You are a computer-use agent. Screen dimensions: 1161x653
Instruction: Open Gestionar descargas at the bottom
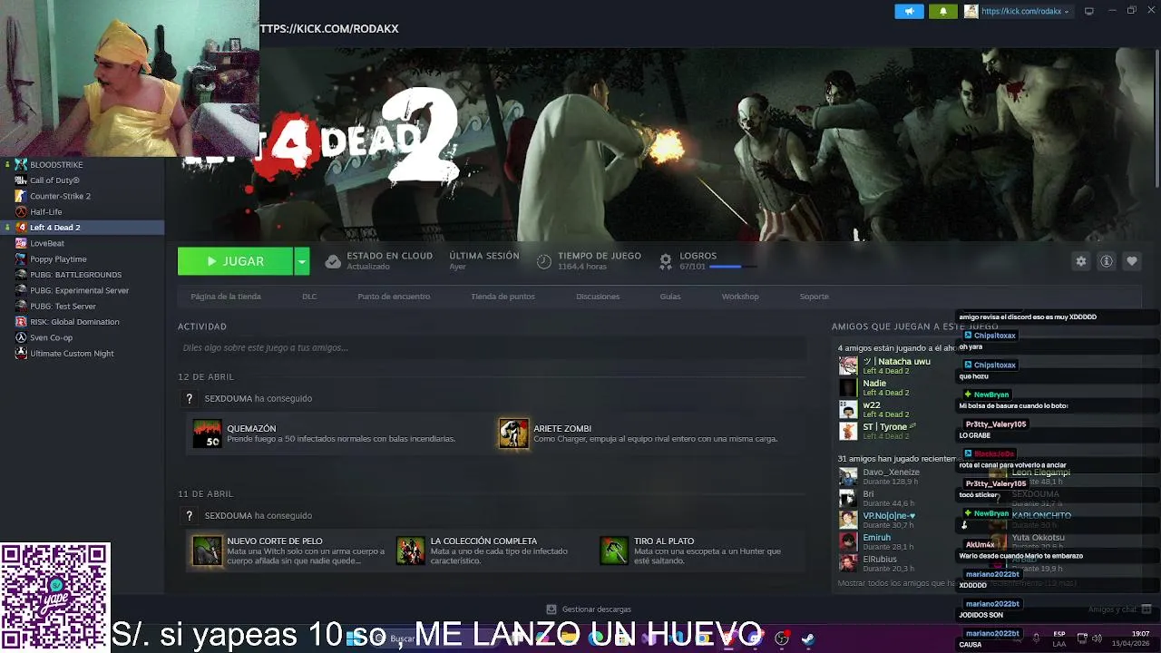589,609
